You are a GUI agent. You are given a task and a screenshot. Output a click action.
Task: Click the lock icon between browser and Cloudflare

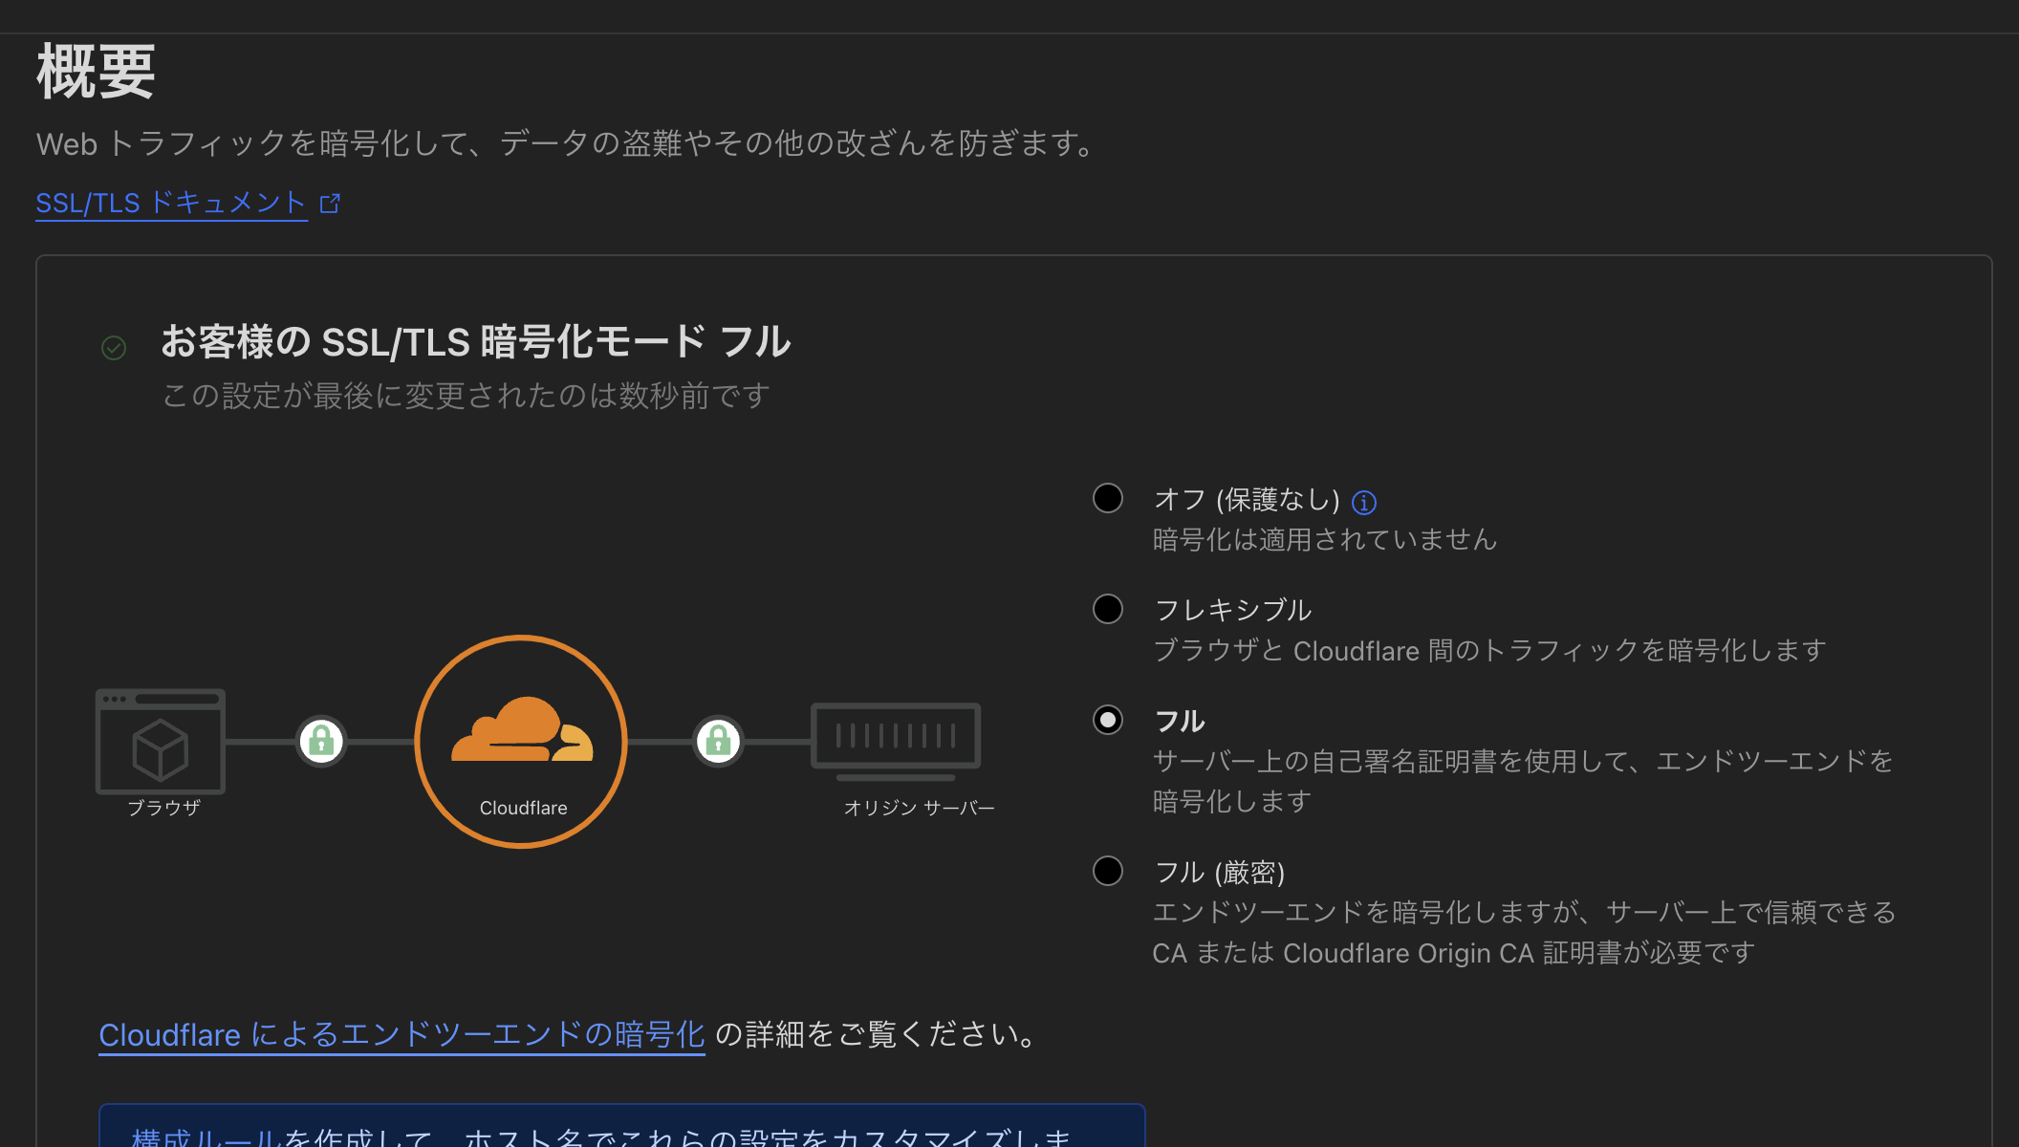tap(321, 741)
